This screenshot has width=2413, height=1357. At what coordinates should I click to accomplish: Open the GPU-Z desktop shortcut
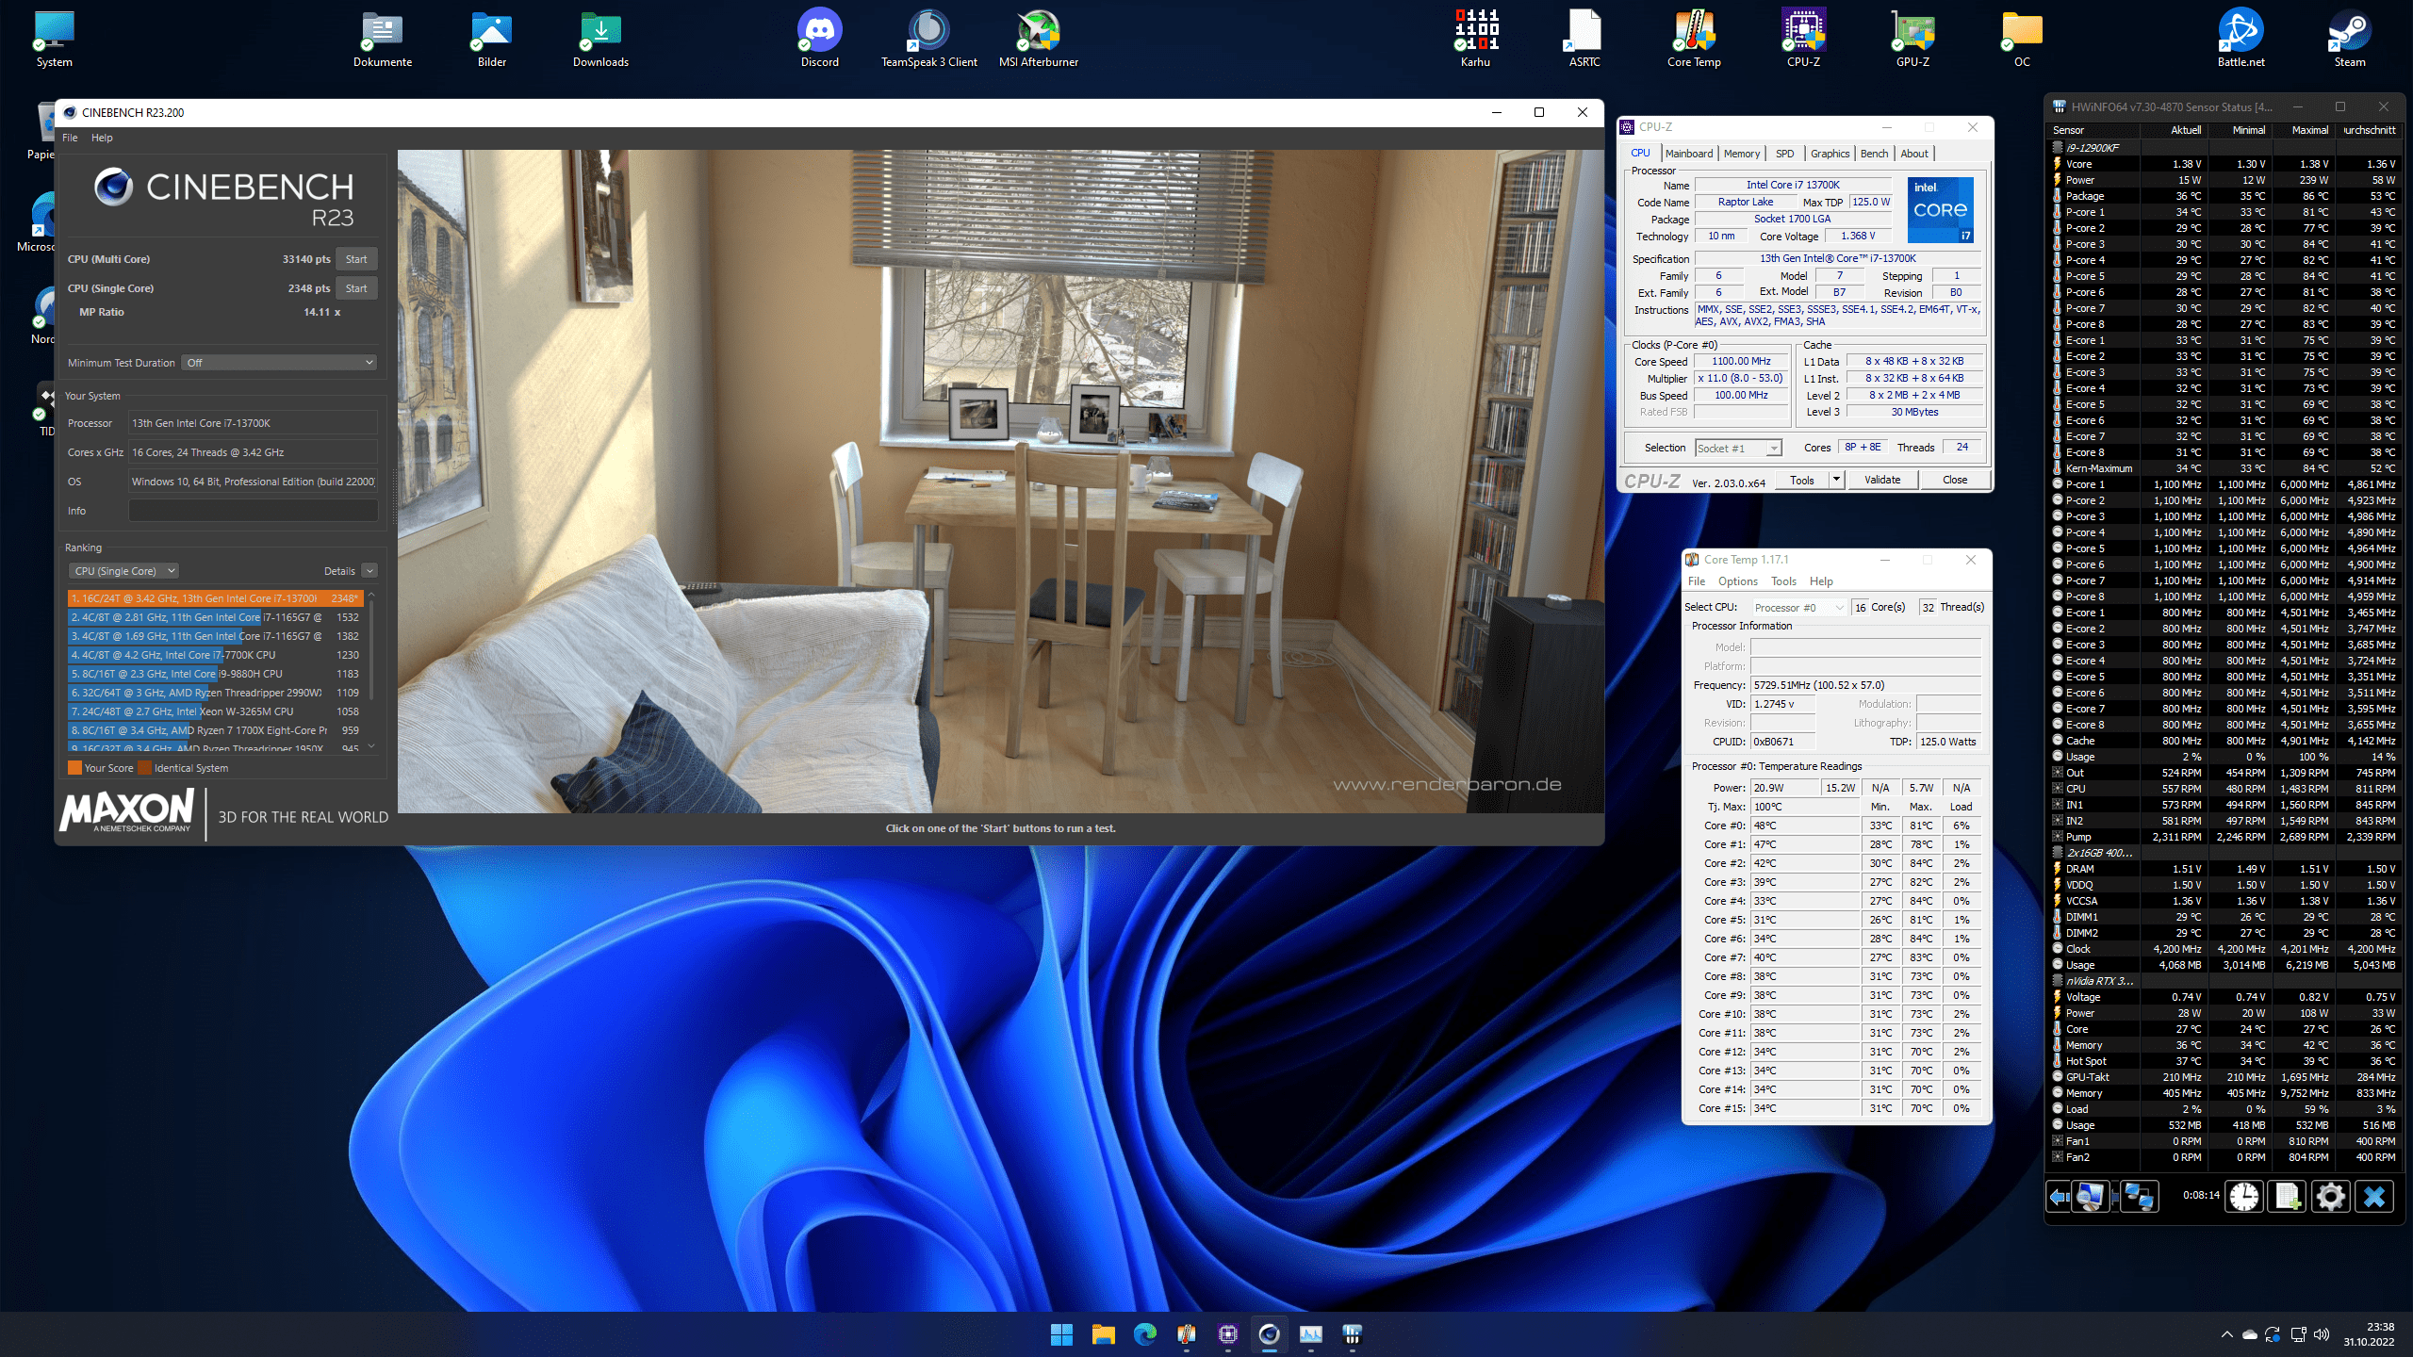tap(1912, 38)
